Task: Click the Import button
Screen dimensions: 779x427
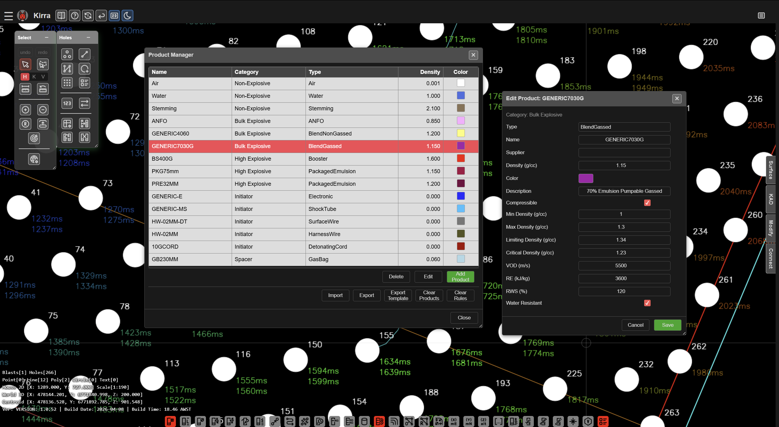Action: pyautogui.click(x=335, y=295)
